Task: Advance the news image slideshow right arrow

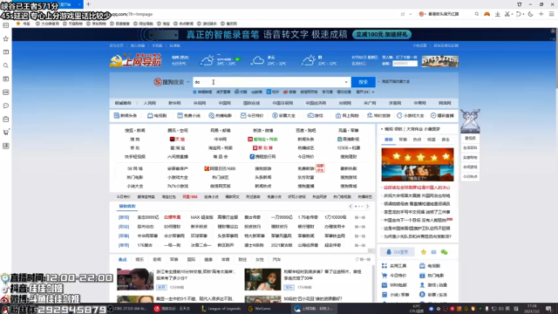Action: point(451,165)
